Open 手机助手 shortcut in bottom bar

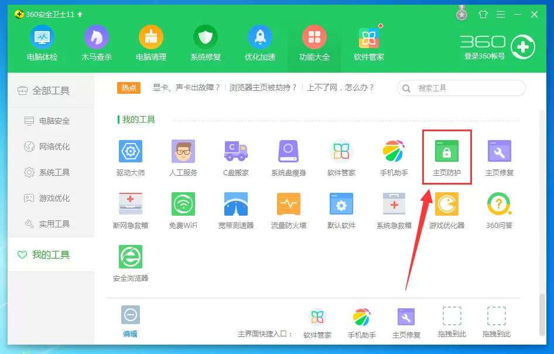(x=362, y=323)
